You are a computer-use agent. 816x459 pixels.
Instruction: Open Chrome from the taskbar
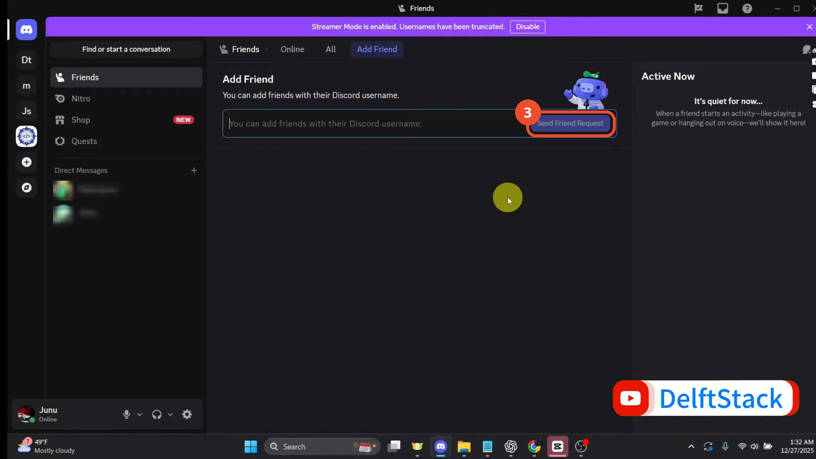534,447
